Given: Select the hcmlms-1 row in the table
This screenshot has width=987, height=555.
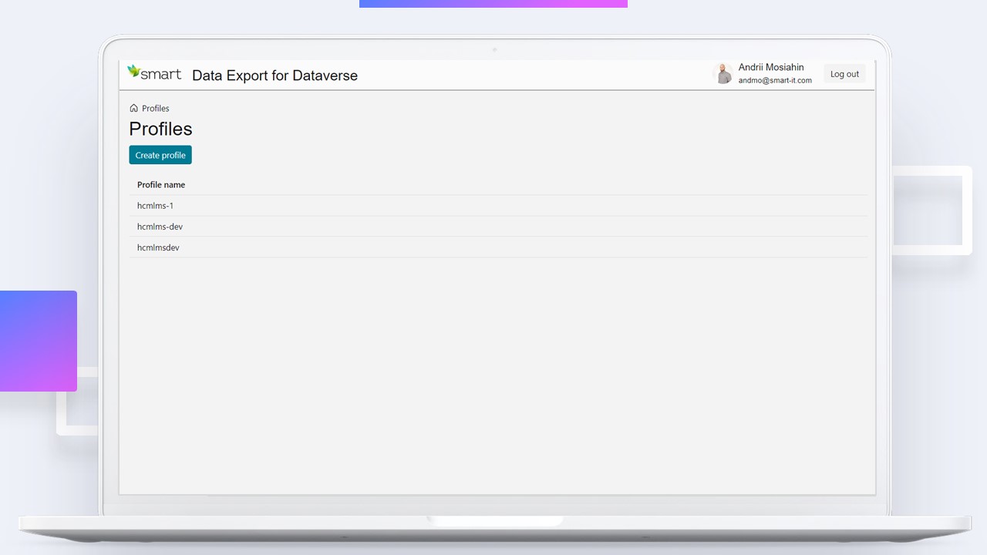Looking at the screenshot, I should [x=386, y=205].
